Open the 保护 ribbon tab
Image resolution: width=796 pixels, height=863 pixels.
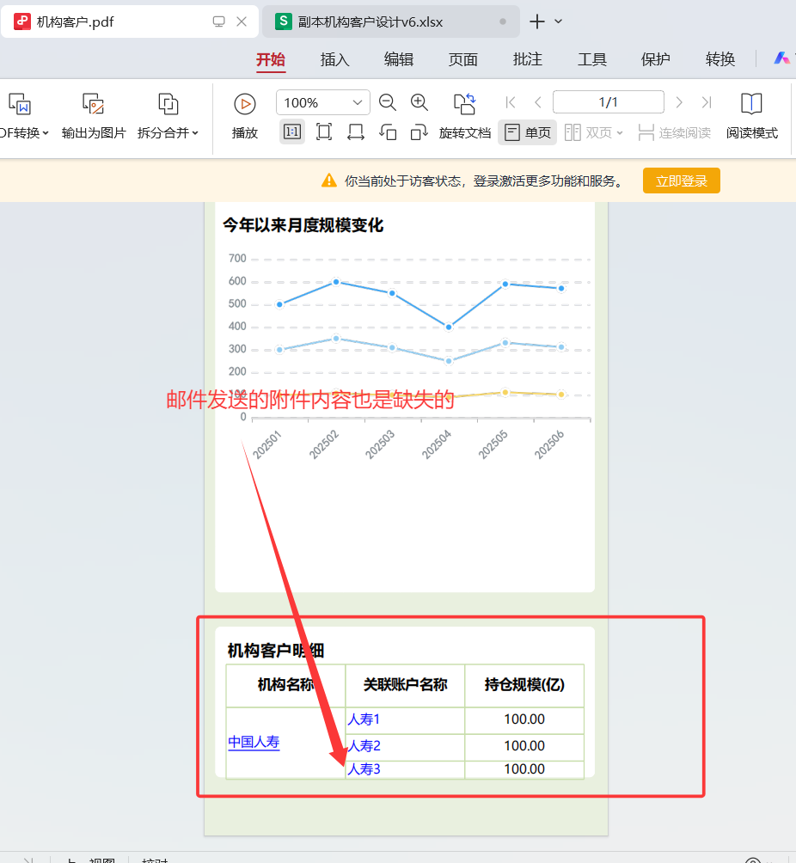(x=656, y=59)
